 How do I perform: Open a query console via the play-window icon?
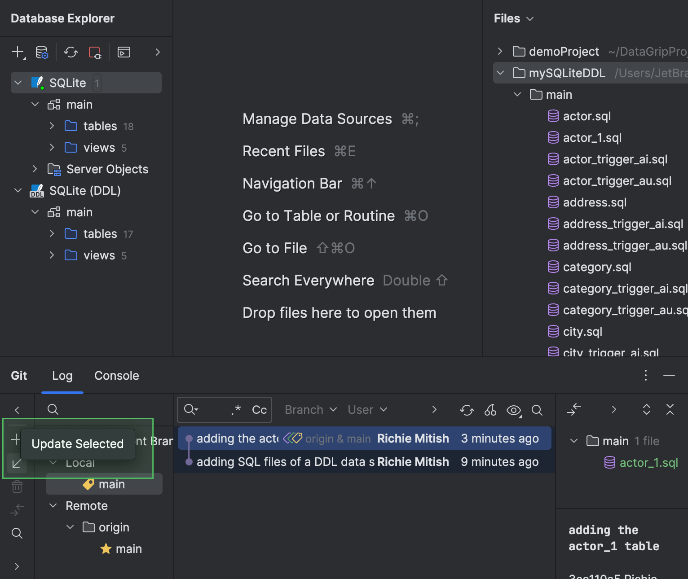point(123,52)
